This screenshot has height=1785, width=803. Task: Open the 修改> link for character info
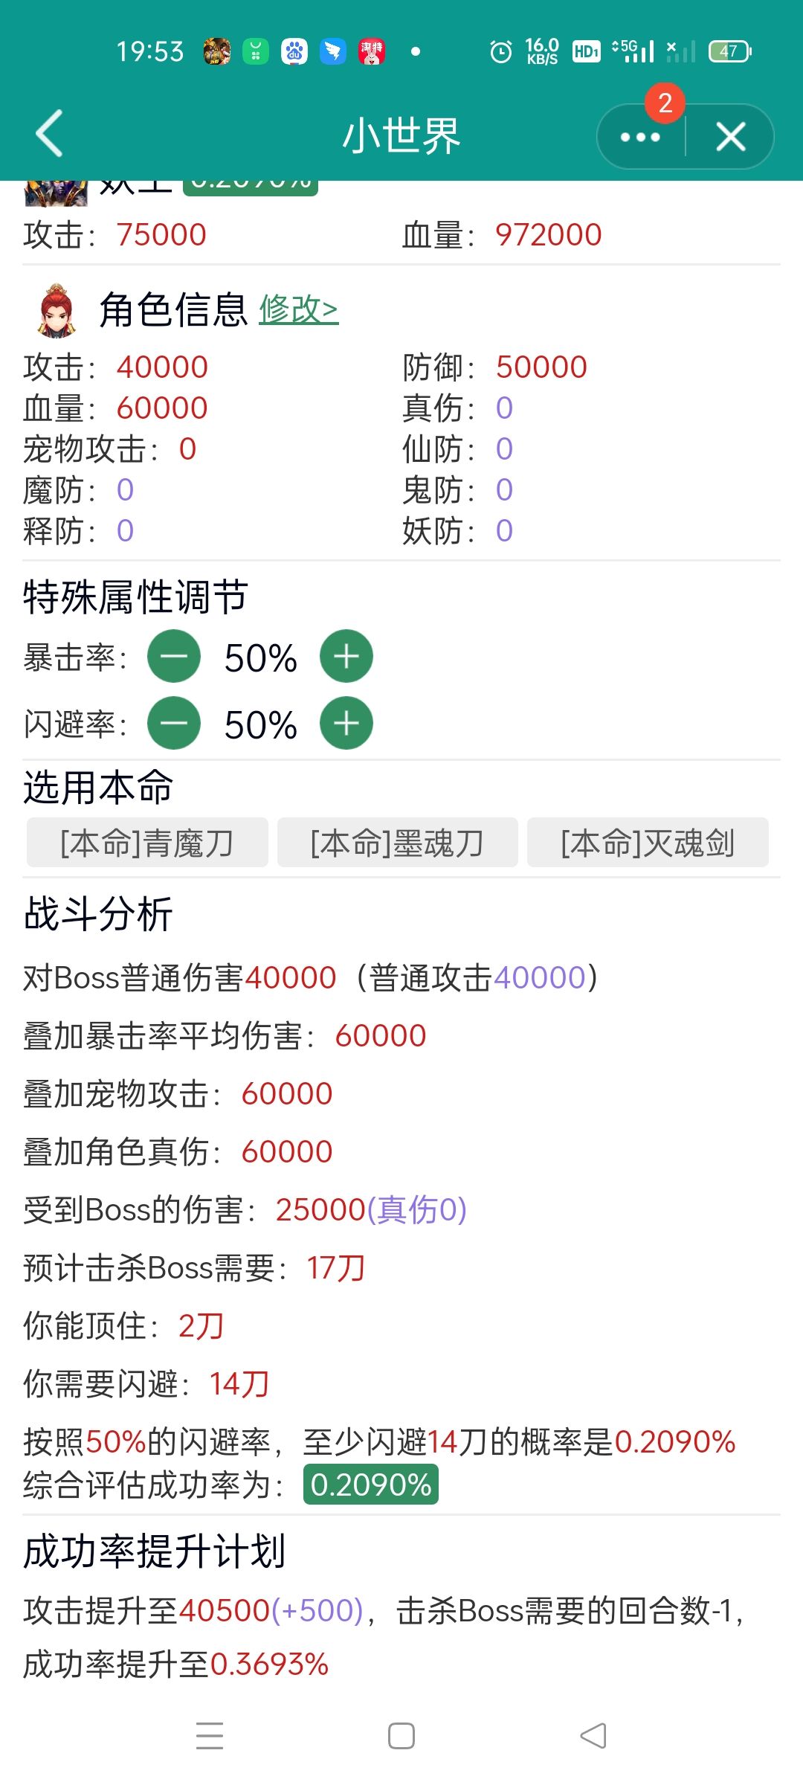pos(299,309)
